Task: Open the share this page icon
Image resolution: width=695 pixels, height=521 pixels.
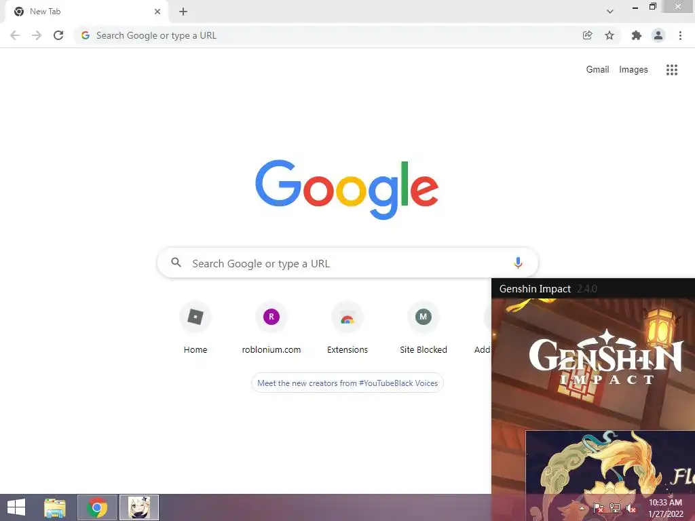Action: point(587,35)
